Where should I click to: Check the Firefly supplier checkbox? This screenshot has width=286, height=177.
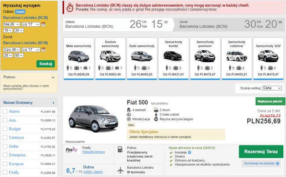pyautogui.click(x=5, y=172)
